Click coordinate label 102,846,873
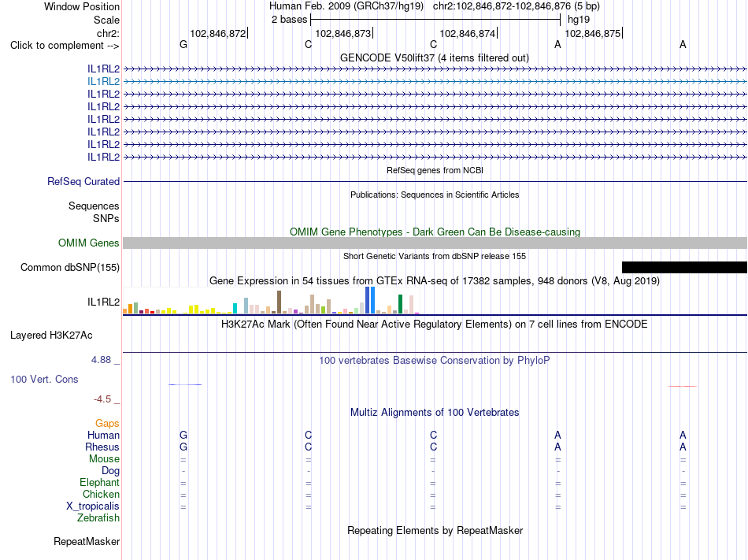The height and width of the screenshot is (560, 748). click(x=343, y=33)
